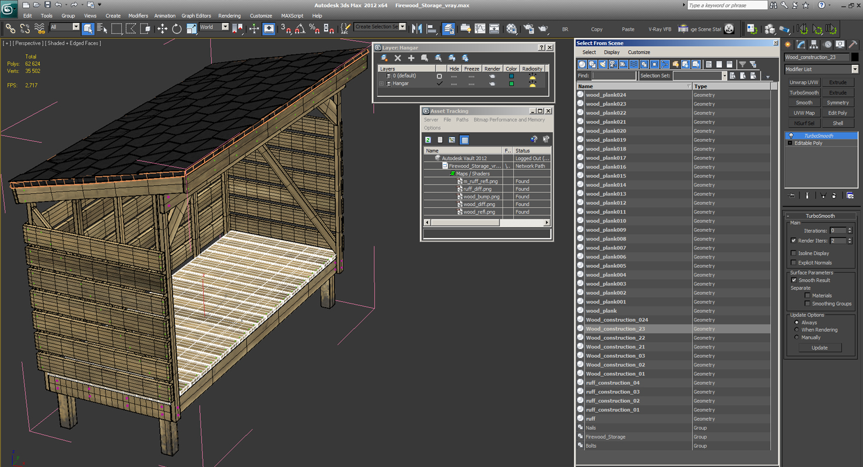Viewport: 863px width, 467px height.
Task: Open the Modifier List dropdown
Action: coord(821,69)
